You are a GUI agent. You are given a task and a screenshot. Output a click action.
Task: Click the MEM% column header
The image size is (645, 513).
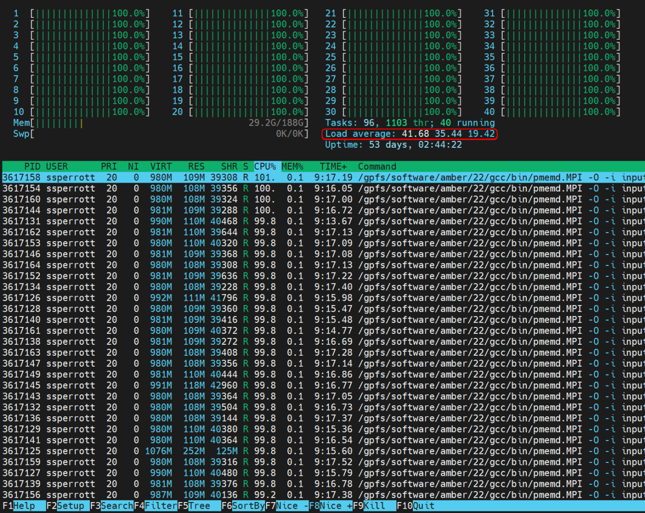click(x=292, y=167)
